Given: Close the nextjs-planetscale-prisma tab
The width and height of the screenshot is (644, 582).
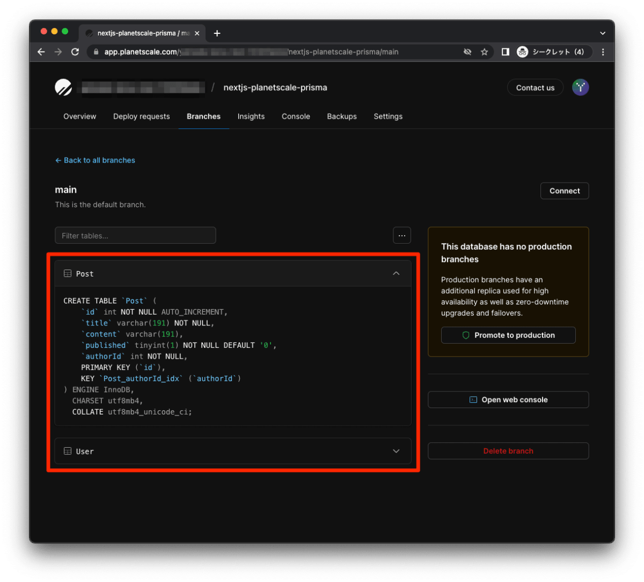Looking at the screenshot, I should pos(197,33).
